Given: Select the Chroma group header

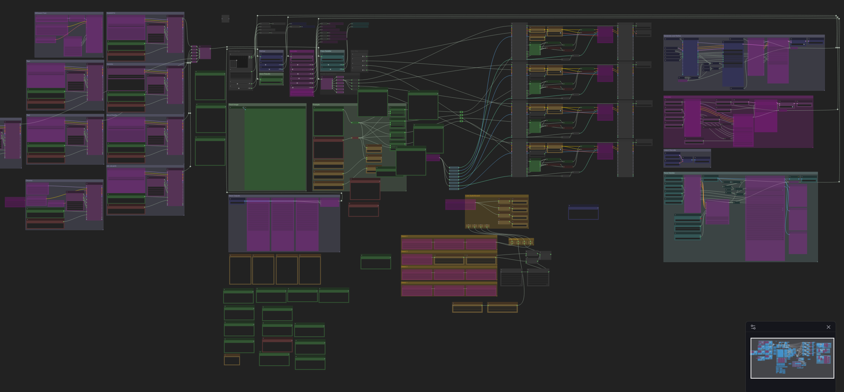Looking at the screenshot, I should 29,180.
